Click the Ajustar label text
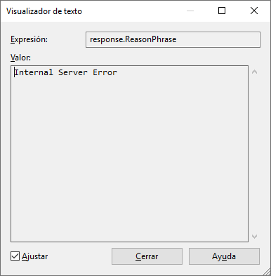This screenshot has width=271, height=276. (x=34, y=256)
